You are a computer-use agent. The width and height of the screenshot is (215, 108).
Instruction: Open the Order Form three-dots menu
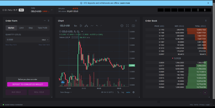tap(45, 21)
